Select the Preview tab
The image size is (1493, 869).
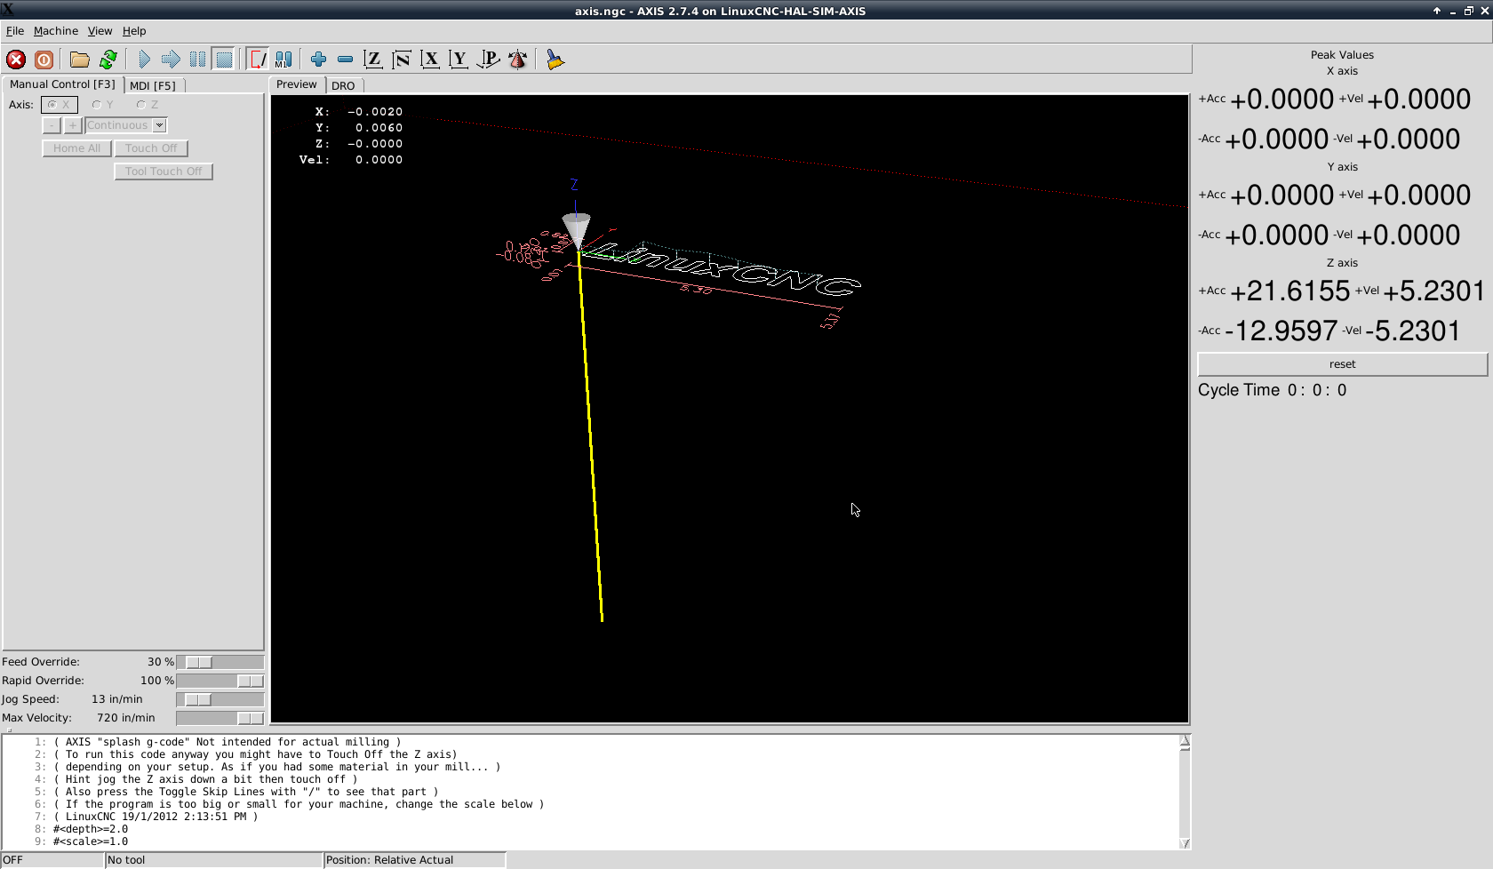point(296,84)
